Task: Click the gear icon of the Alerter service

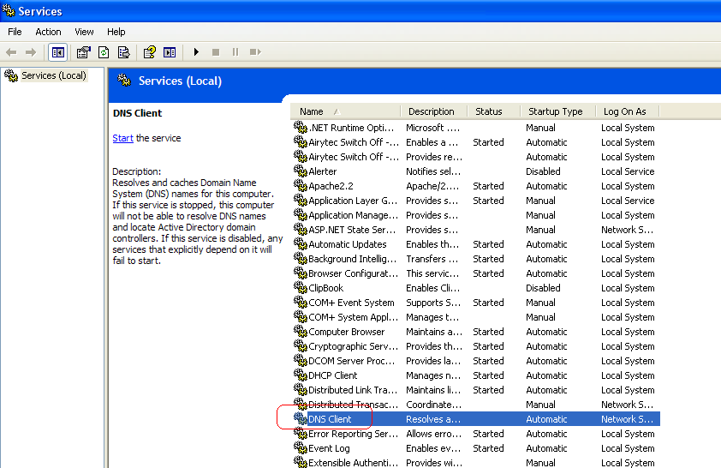Action: pyautogui.click(x=301, y=171)
